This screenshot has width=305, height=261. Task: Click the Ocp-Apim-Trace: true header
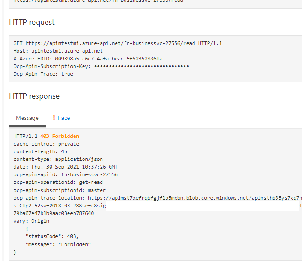tap(43, 74)
